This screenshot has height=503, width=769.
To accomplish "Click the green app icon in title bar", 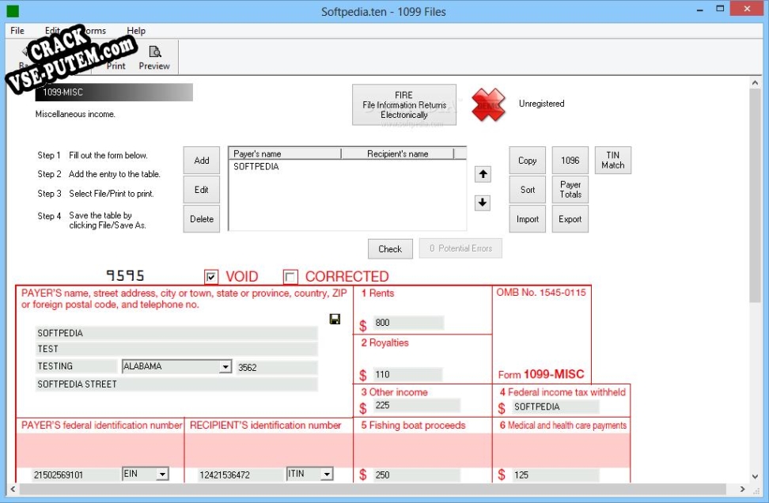I will [13, 10].
